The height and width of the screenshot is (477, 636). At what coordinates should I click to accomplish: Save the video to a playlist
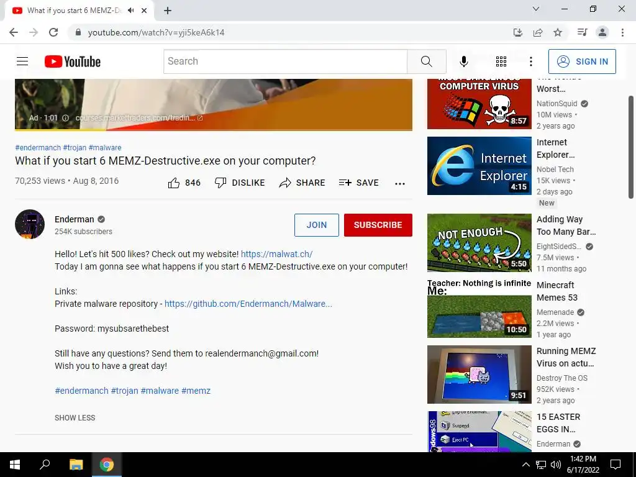click(358, 183)
